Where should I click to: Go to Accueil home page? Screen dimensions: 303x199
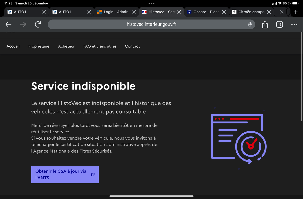click(13, 46)
